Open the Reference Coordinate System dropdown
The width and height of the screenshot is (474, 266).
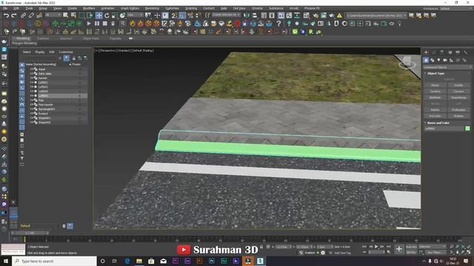pyautogui.click(x=135, y=15)
